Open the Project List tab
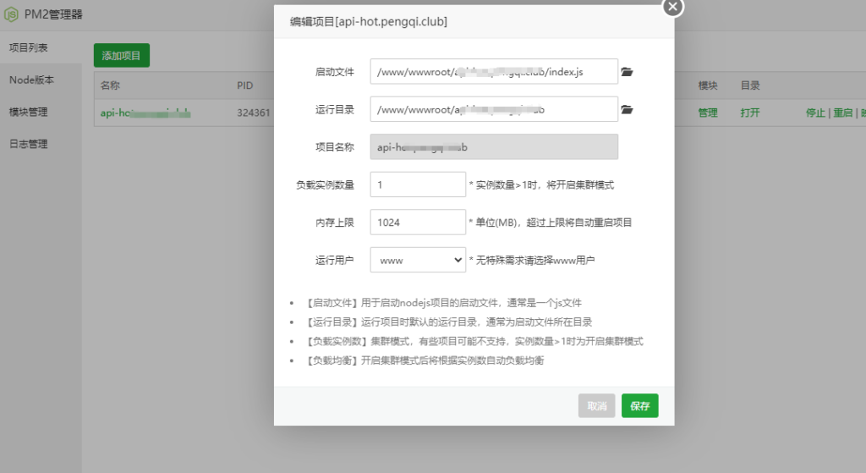 click(x=41, y=47)
